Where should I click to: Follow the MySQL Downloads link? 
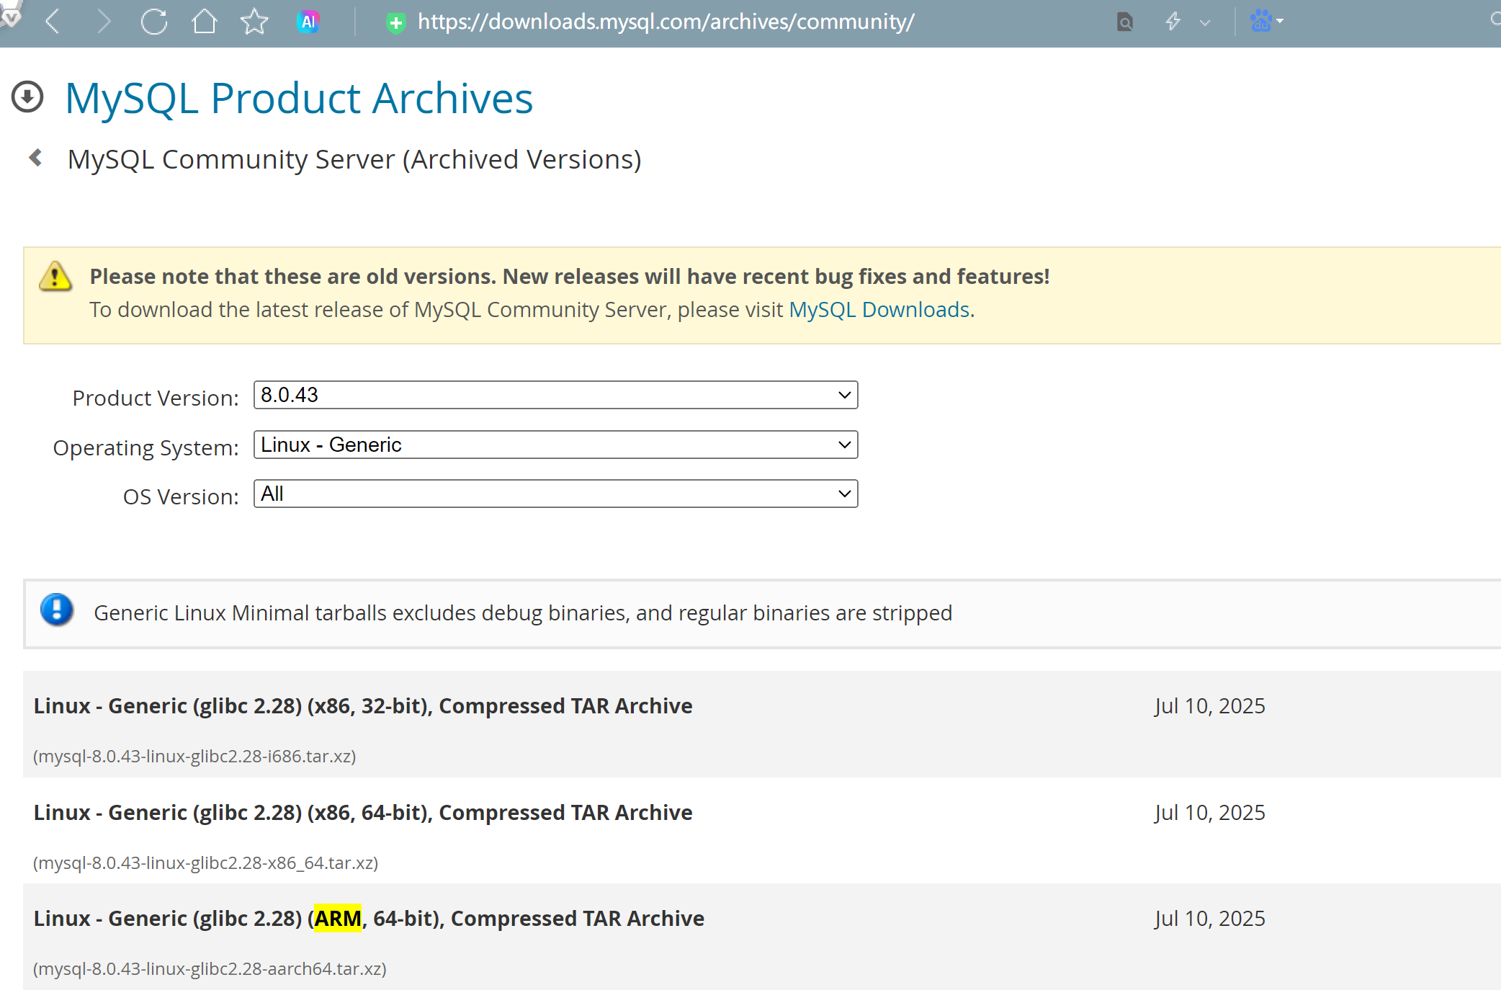[x=879, y=310]
